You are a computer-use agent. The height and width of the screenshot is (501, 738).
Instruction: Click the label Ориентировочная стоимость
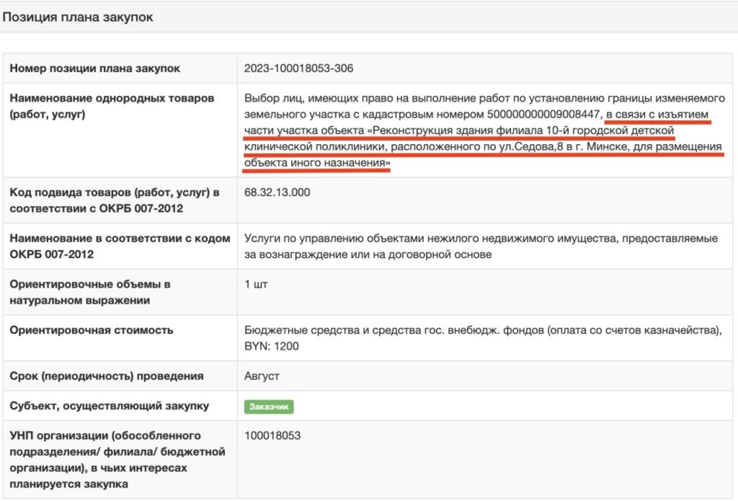92,330
